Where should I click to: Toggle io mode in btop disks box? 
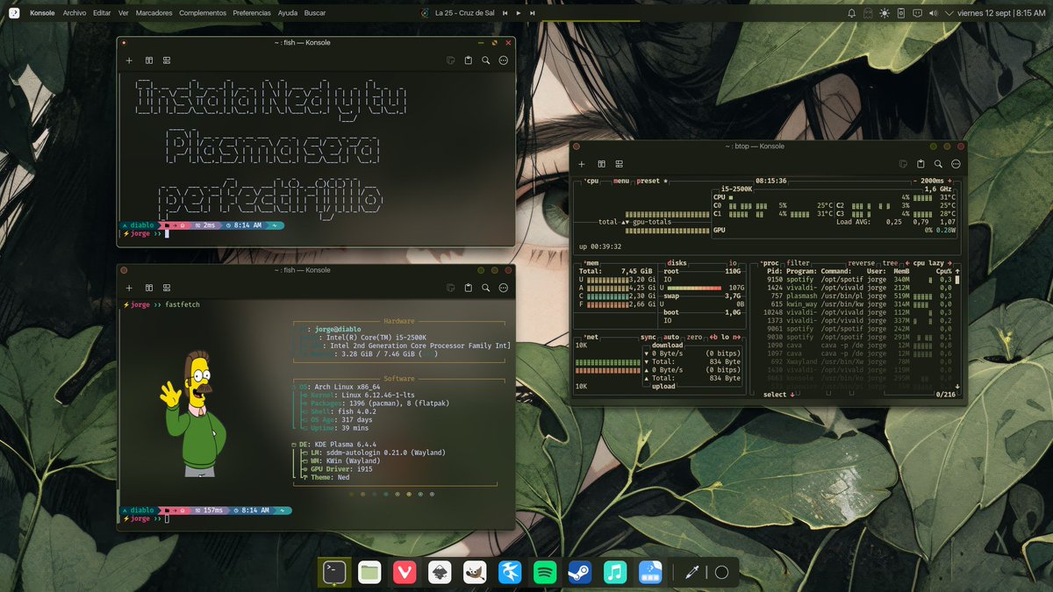[733, 262]
